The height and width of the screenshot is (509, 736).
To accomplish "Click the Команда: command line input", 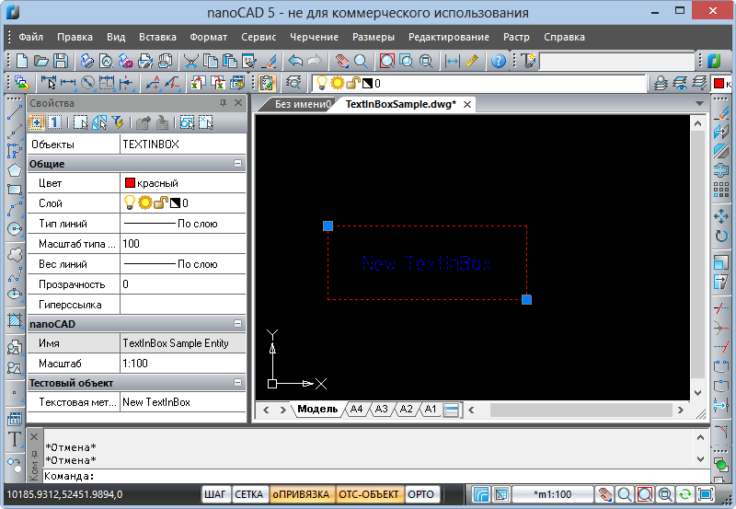I will [x=375, y=476].
